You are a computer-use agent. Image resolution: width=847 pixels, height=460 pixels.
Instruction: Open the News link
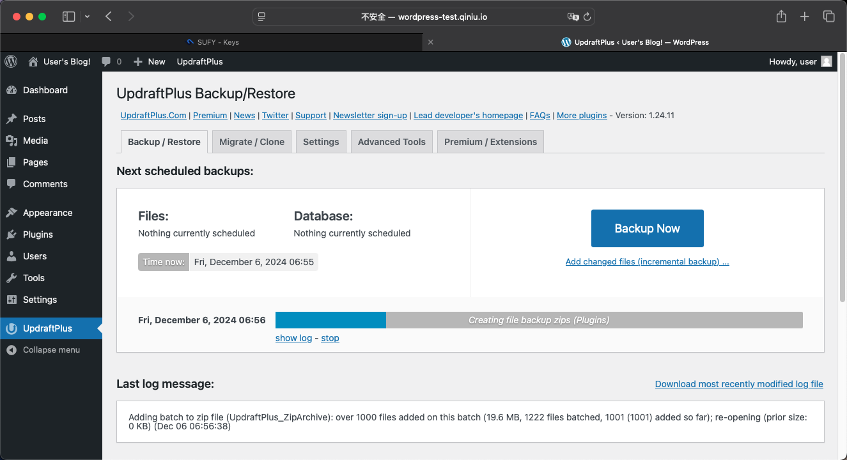click(x=244, y=116)
